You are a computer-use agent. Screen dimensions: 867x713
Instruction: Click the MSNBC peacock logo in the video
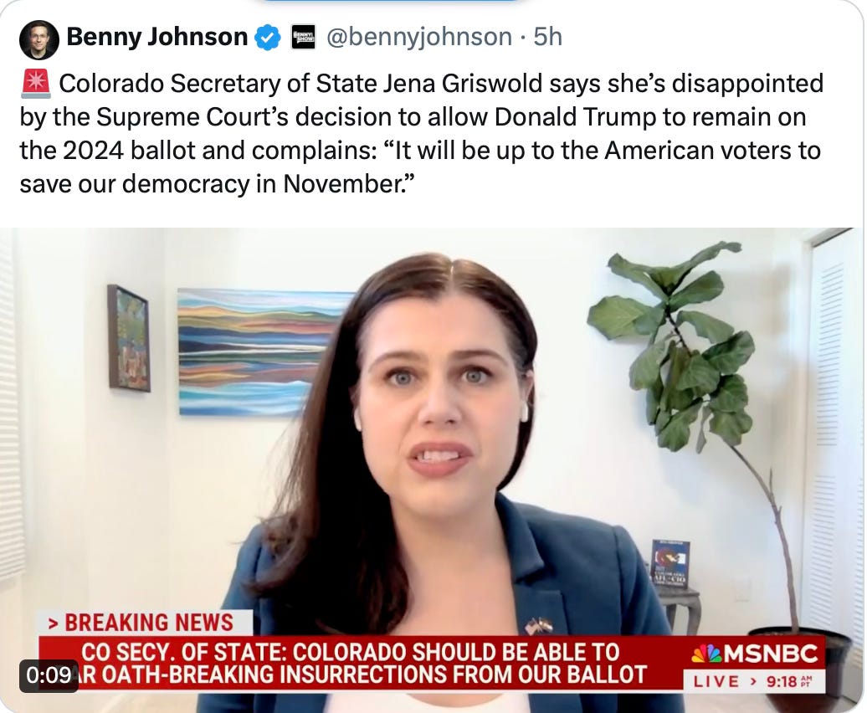click(706, 654)
